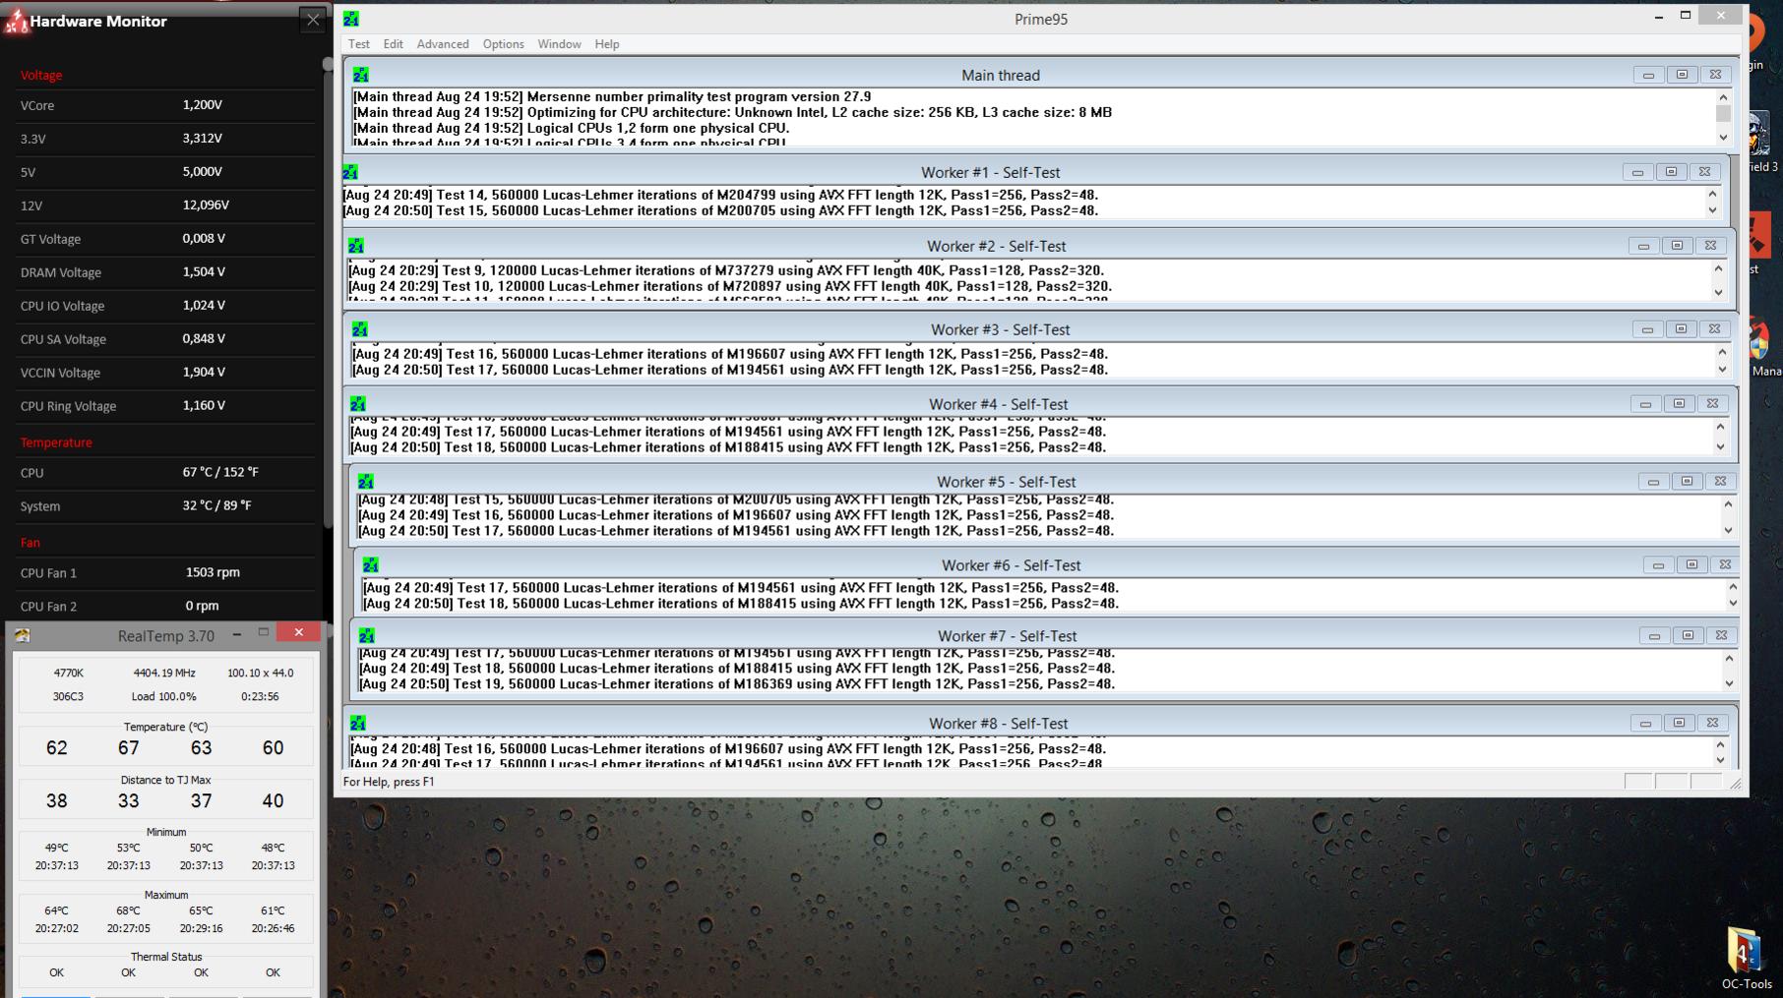Viewport: 1783px width, 998px height.
Task: Click the Load 100.0% reading in RealTemp
Action: click(164, 697)
